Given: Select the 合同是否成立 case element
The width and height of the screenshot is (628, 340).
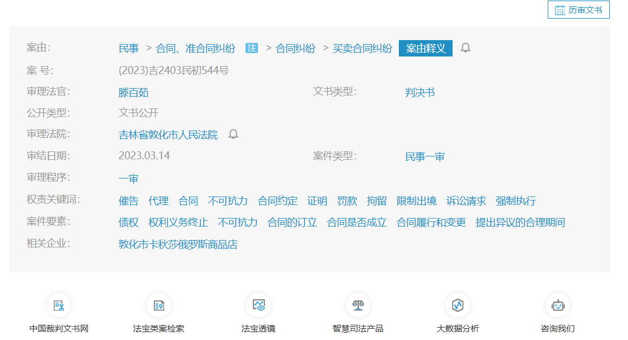Looking at the screenshot, I should click(x=356, y=223).
